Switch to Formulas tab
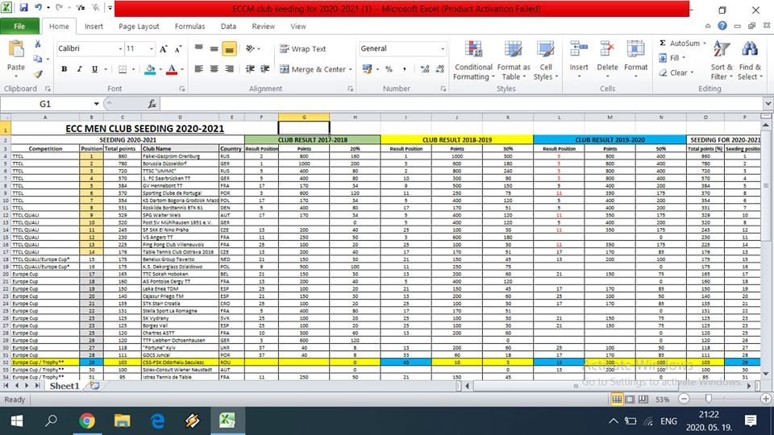Viewport: 774px width, 435px height. point(189,27)
